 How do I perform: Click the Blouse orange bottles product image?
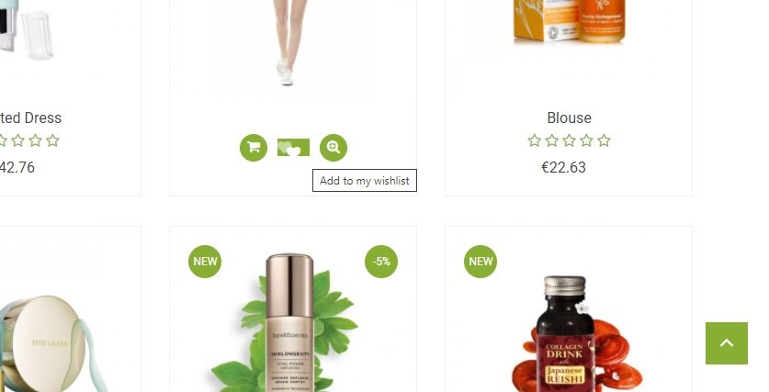(569, 21)
